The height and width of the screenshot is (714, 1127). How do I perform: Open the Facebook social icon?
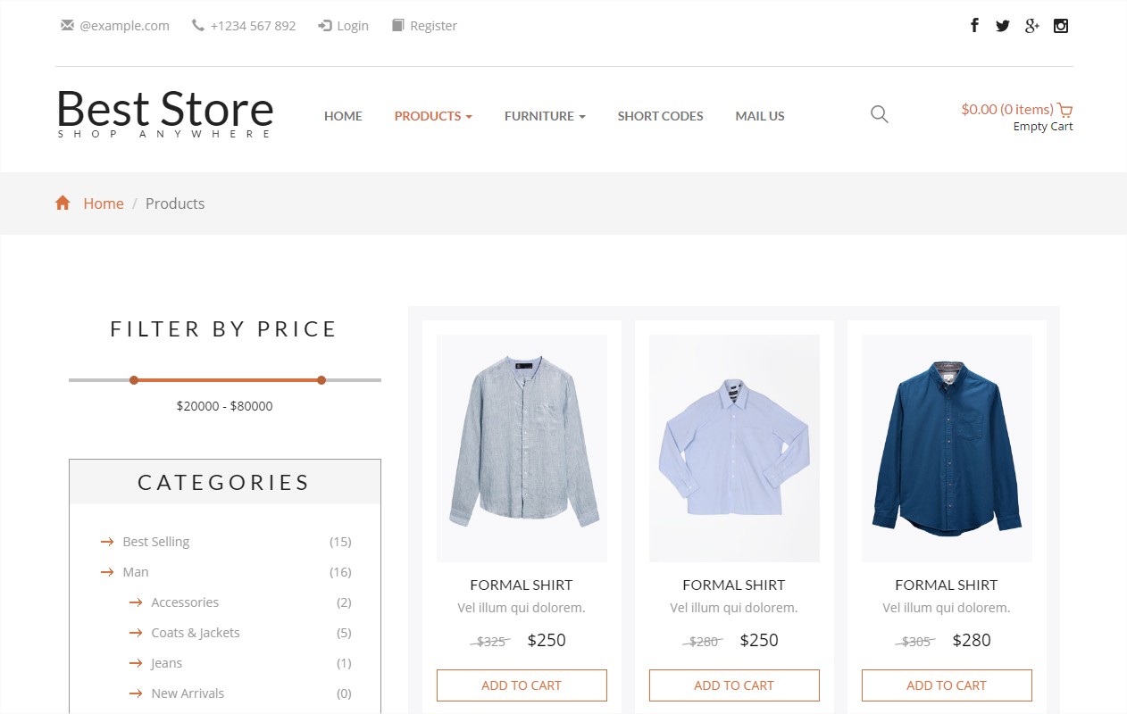pyautogui.click(x=974, y=25)
